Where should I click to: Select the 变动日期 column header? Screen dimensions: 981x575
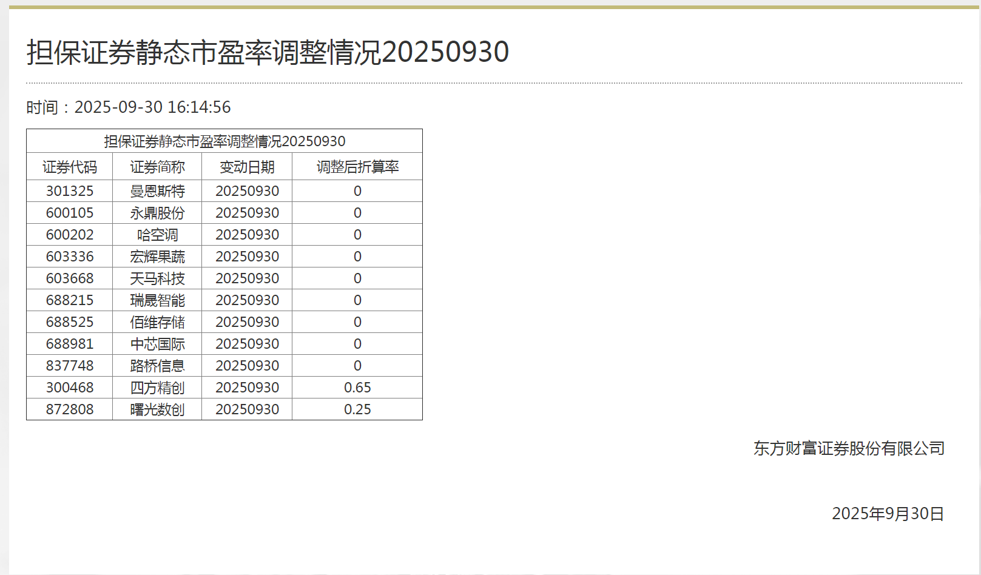tap(247, 167)
